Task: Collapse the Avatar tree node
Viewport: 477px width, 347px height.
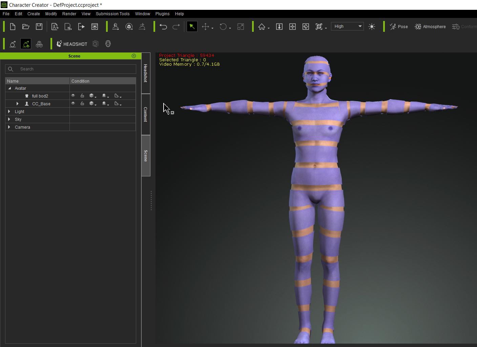Action: pos(9,88)
